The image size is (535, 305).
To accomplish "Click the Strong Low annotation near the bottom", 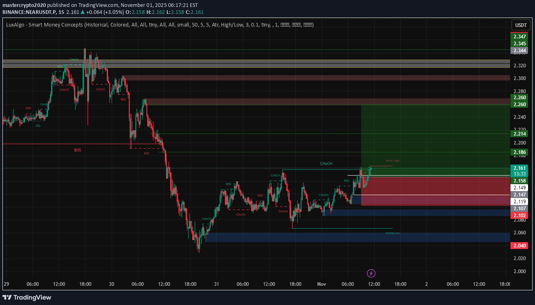I will point(392,232).
